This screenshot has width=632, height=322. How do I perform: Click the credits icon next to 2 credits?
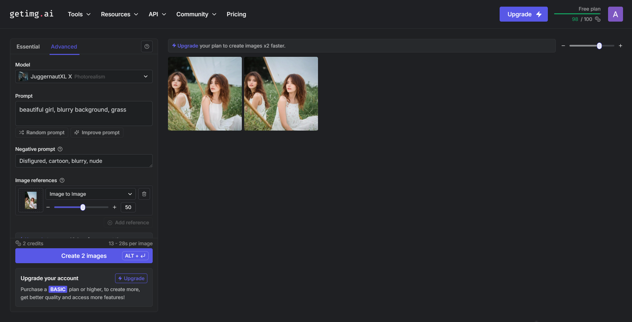[18, 243]
